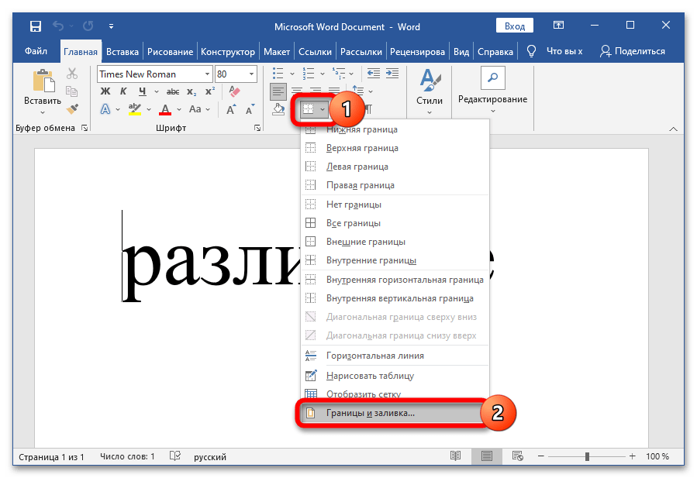The height and width of the screenshot is (478, 697).
Task: Open the Конструктор tab
Action: click(x=228, y=52)
